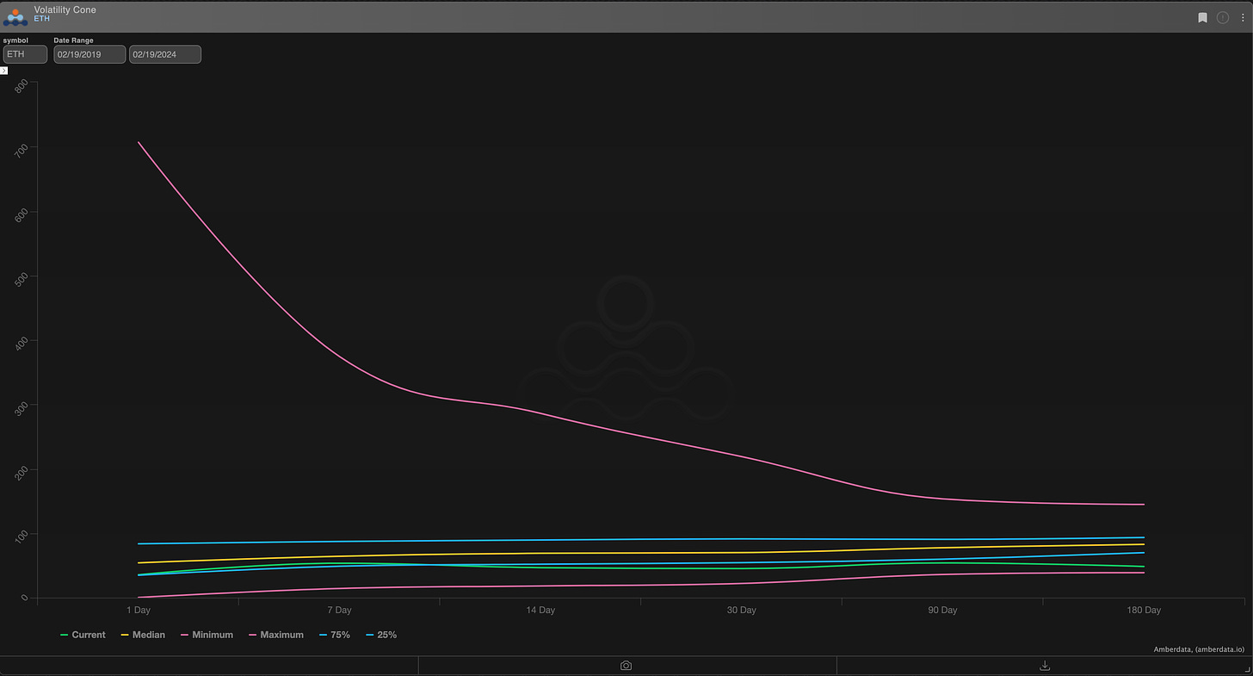
Task: Open the 02/19/2024 end date picker
Action: [165, 54]
